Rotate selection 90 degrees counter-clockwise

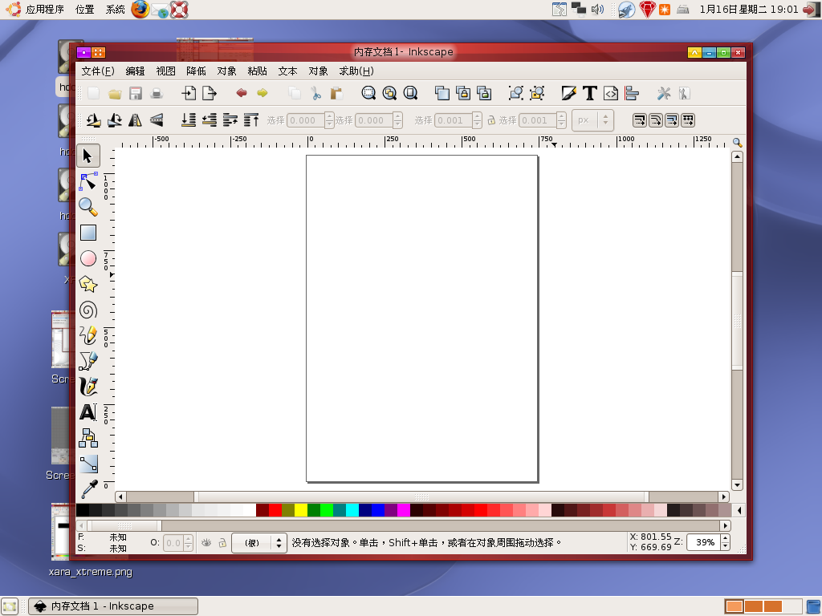pos(94,120)
